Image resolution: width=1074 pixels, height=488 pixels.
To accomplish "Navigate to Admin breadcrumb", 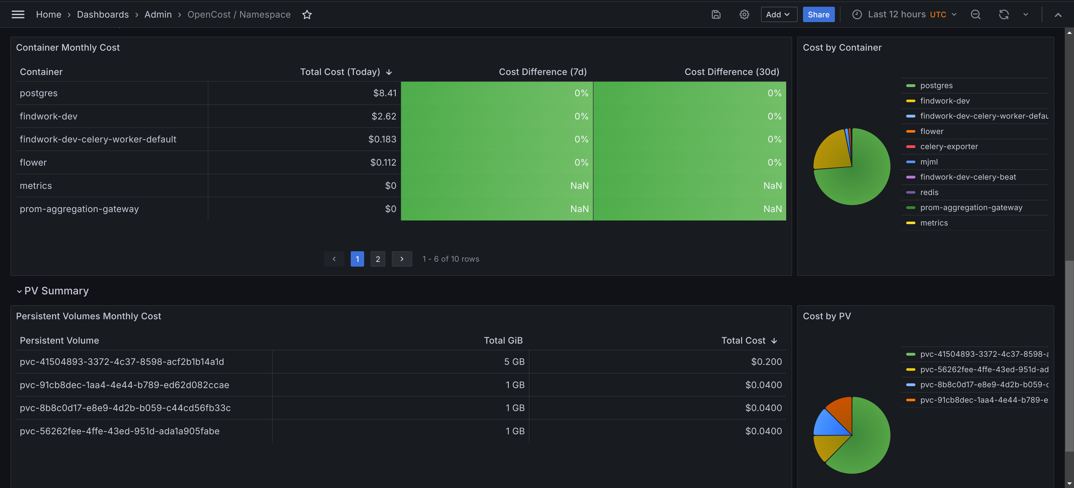I will click(x=158, y=15).
